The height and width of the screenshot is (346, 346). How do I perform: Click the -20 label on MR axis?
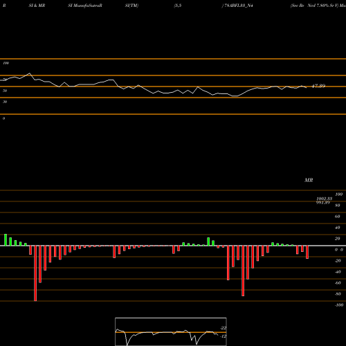coord(338,261)
